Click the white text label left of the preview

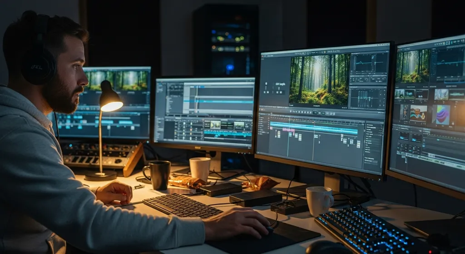click(x=280, y=85)
